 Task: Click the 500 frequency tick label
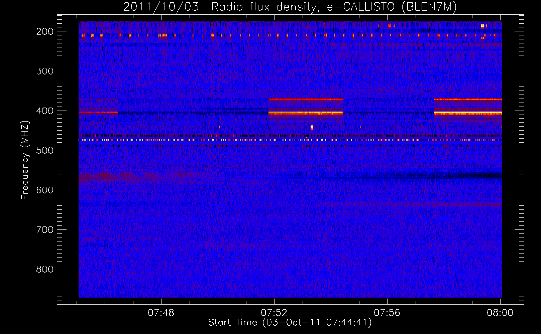(45, 150)
